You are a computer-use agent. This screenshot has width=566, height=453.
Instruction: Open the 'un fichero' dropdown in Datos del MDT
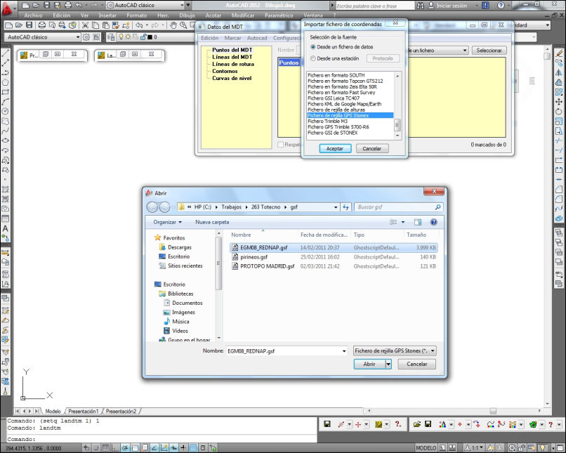coord(465,51)
